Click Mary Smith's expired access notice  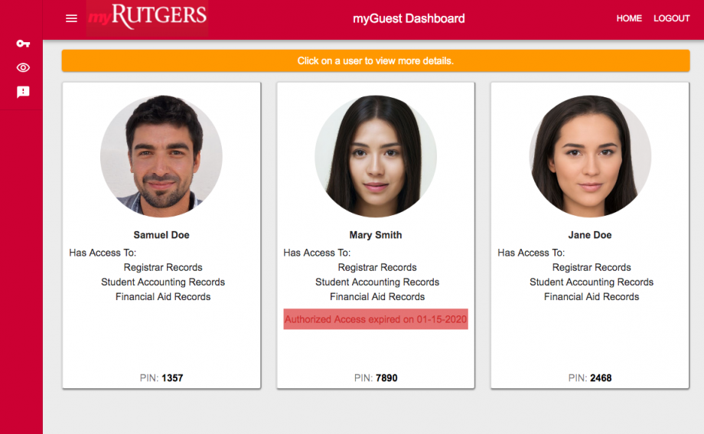[x=376, y=318]
